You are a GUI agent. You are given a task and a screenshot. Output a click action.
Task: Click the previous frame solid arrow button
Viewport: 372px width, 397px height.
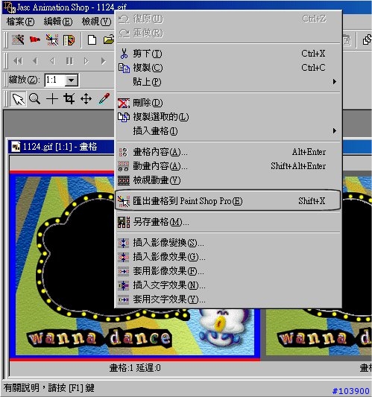pos(35,61)
